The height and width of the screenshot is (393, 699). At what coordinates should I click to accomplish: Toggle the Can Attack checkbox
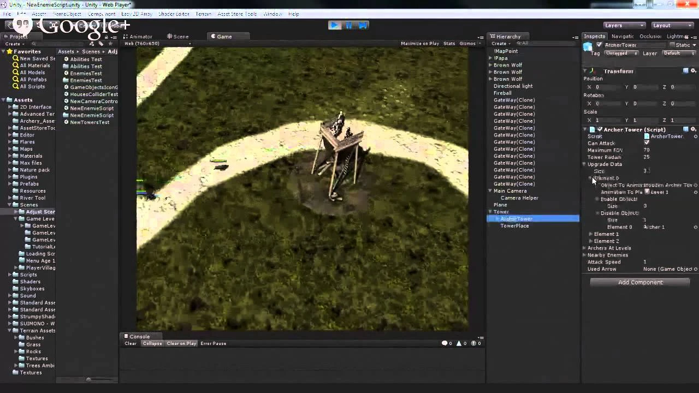[647, 143]
